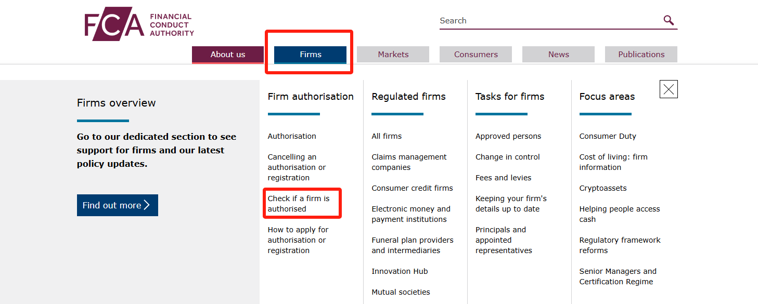The image size is (758, 304).
Task: Switch to the Markets tab
Action: click(393, 55)
